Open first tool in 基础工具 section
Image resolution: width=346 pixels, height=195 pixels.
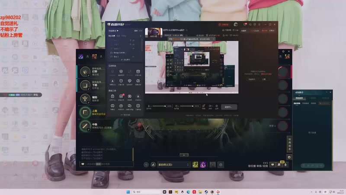tap(112, 97)
